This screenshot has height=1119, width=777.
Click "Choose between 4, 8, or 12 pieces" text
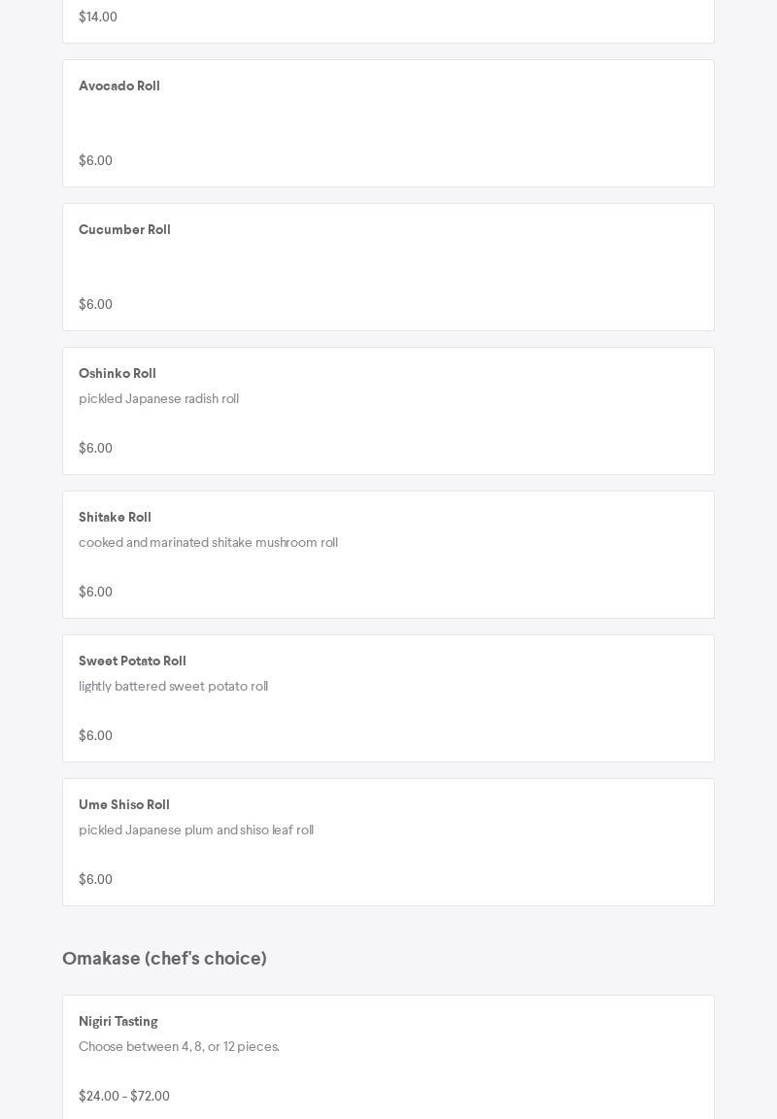(179, 1047)
